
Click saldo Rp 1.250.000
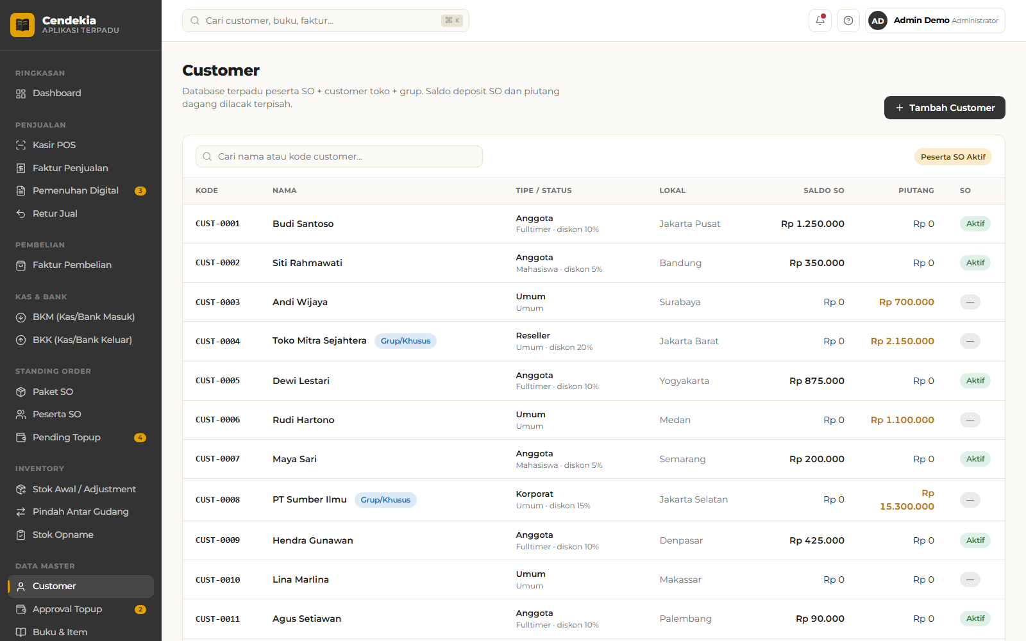click(812, 224)
